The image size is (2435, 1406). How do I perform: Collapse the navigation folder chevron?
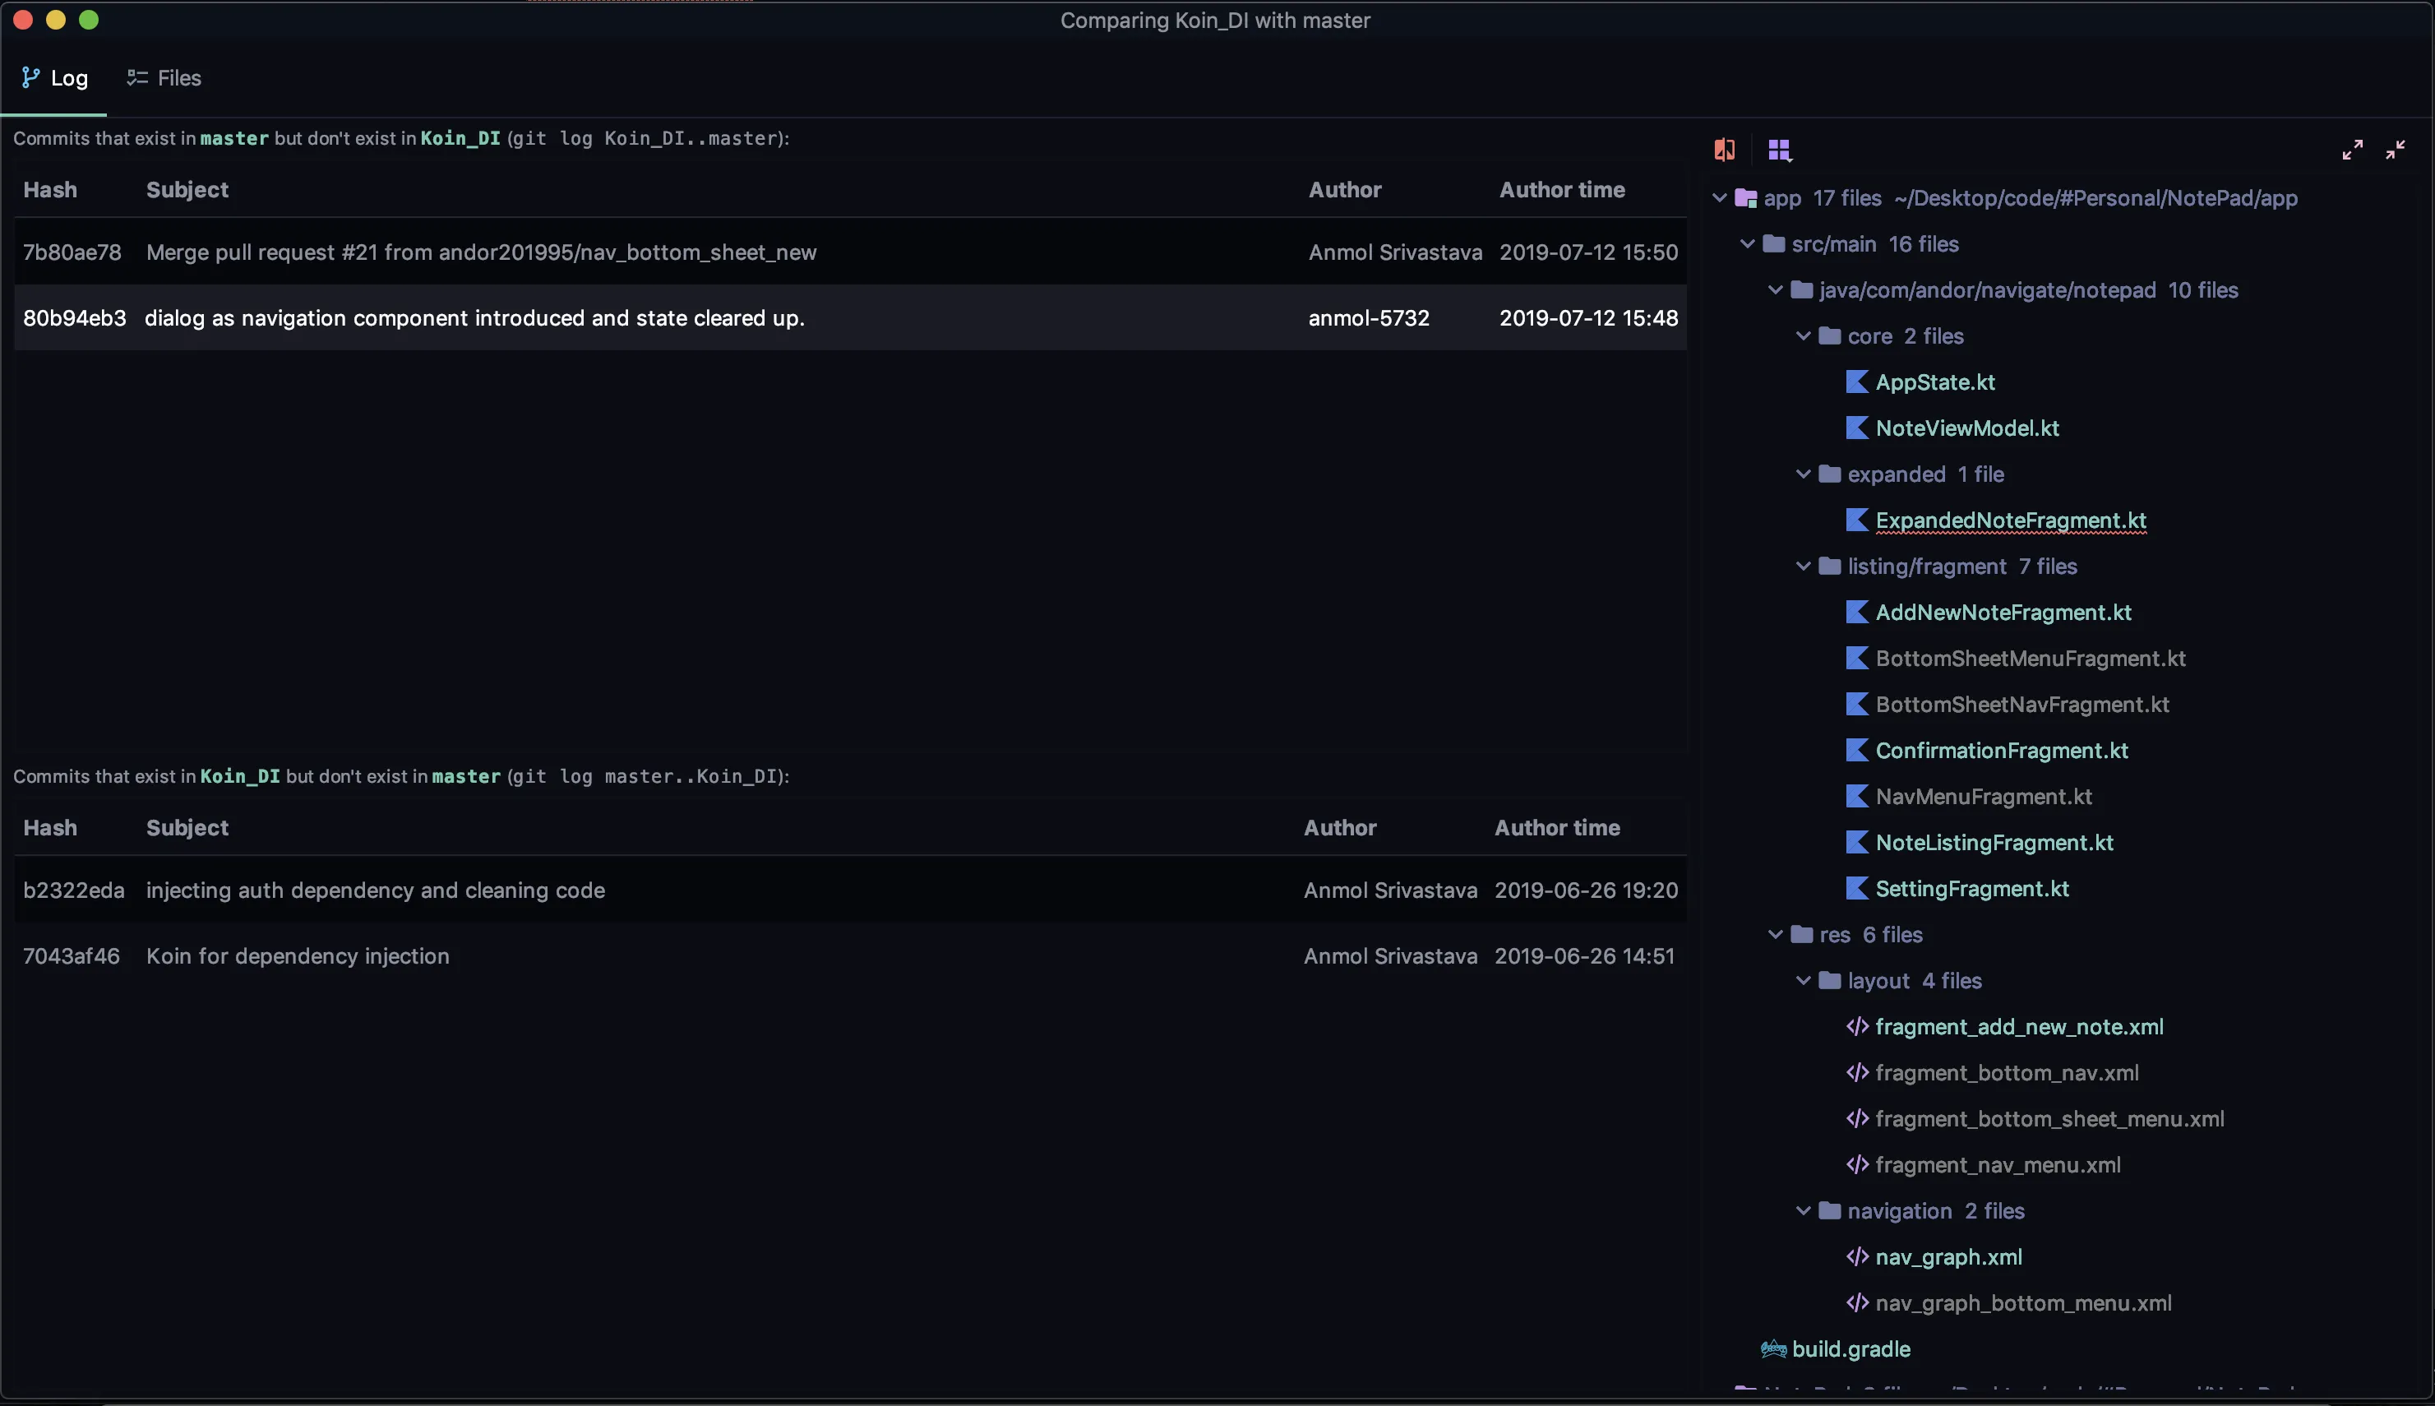pyautogui.click(x=1803, y=1211)
